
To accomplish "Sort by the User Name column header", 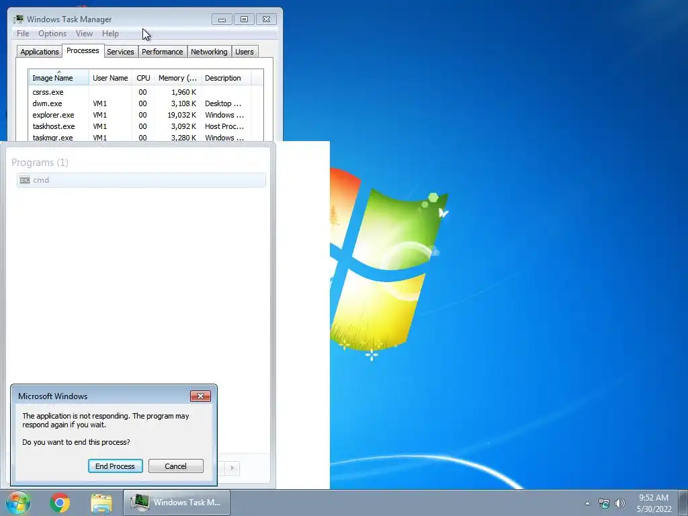I will pyautogui.click(x=110, y=78).
